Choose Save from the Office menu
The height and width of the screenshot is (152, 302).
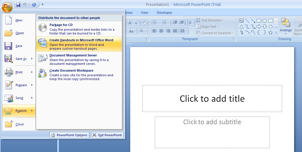pyautogui.click(x=19, y=46)
